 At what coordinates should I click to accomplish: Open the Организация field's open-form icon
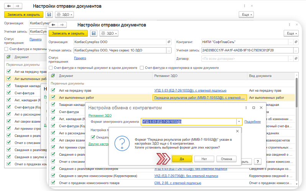point(169,42)
